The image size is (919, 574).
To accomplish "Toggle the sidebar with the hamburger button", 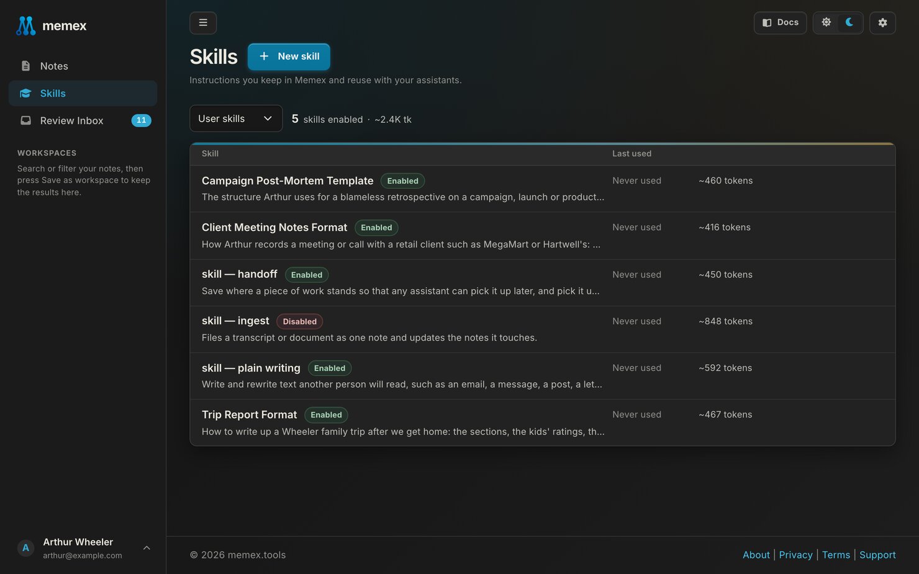I will 203,23.
